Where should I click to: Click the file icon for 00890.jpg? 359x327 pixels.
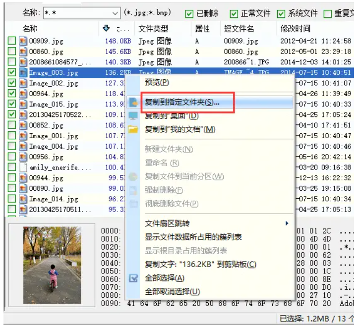(23, 188)
